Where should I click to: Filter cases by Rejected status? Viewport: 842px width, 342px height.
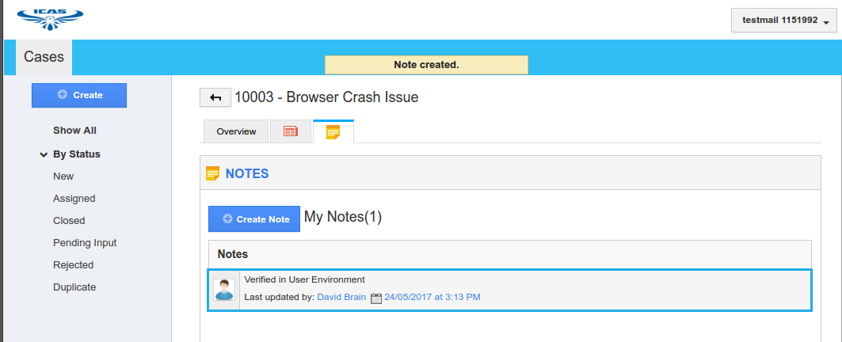pos(73,264)
